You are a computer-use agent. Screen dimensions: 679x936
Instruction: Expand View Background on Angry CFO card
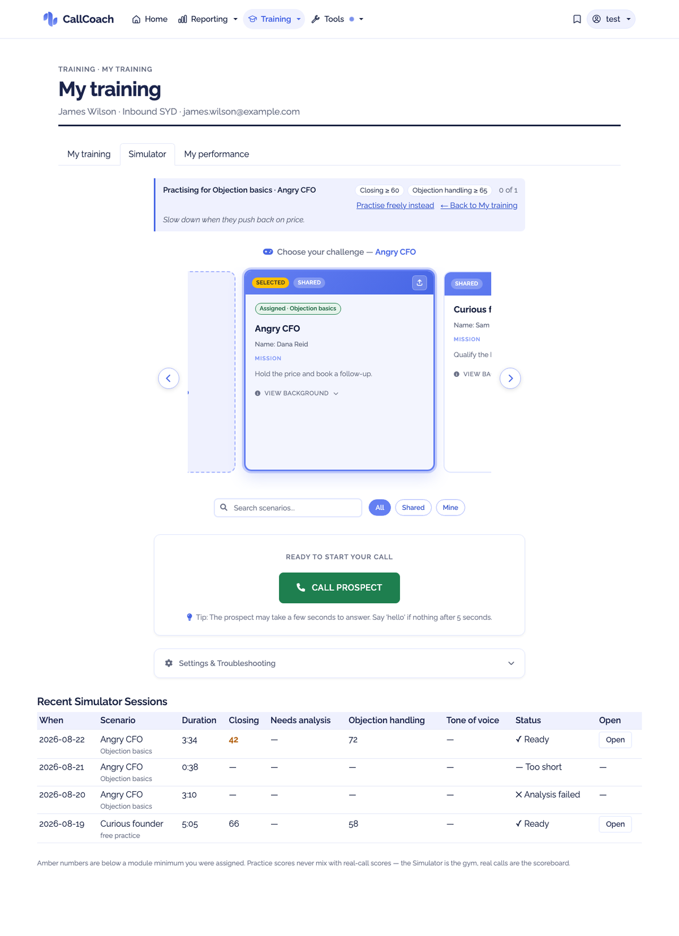pyautogui.click(x=296, y=393)
